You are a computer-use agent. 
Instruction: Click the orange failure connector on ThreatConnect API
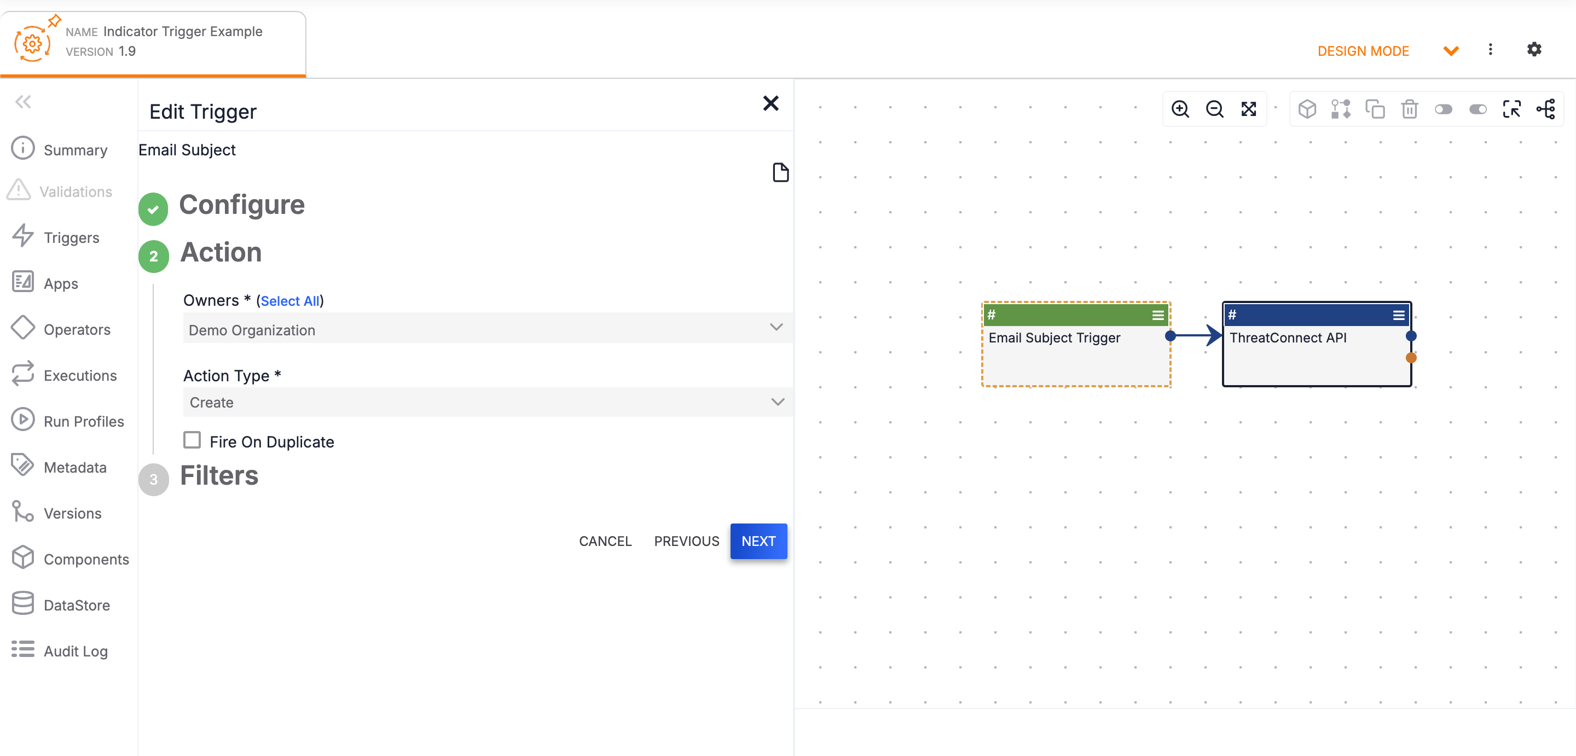tap(1411, 358)
